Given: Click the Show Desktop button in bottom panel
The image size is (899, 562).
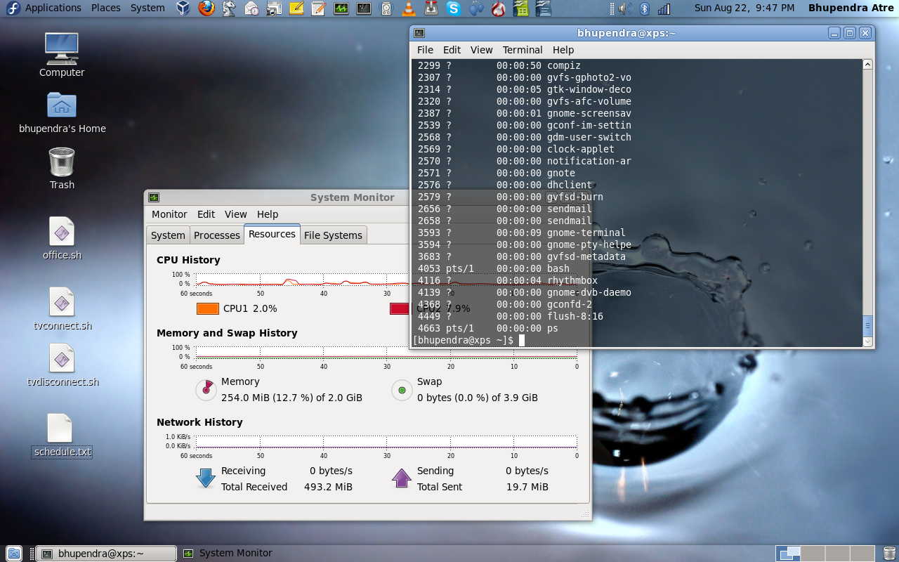Looking at the screenshot, I should coord(14,554).
